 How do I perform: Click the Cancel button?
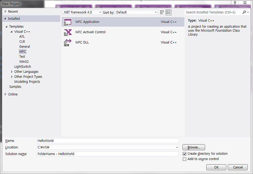click(x=238, y=167)
